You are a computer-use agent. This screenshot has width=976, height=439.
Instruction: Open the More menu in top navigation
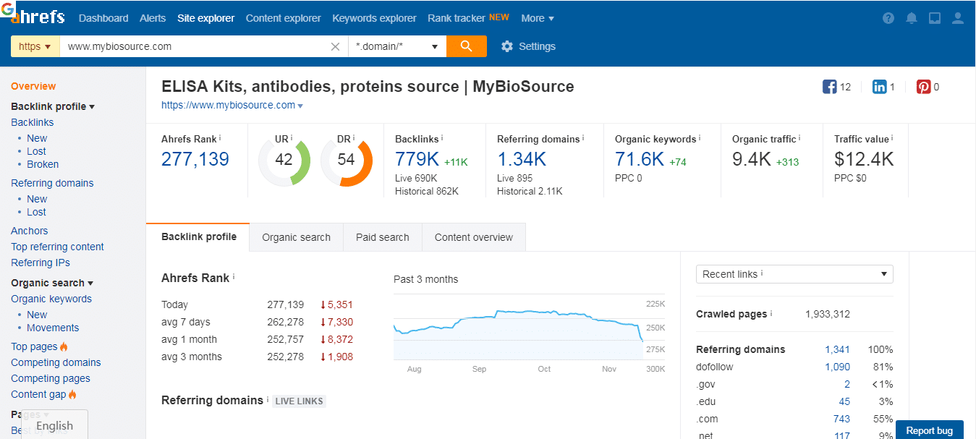538,18
